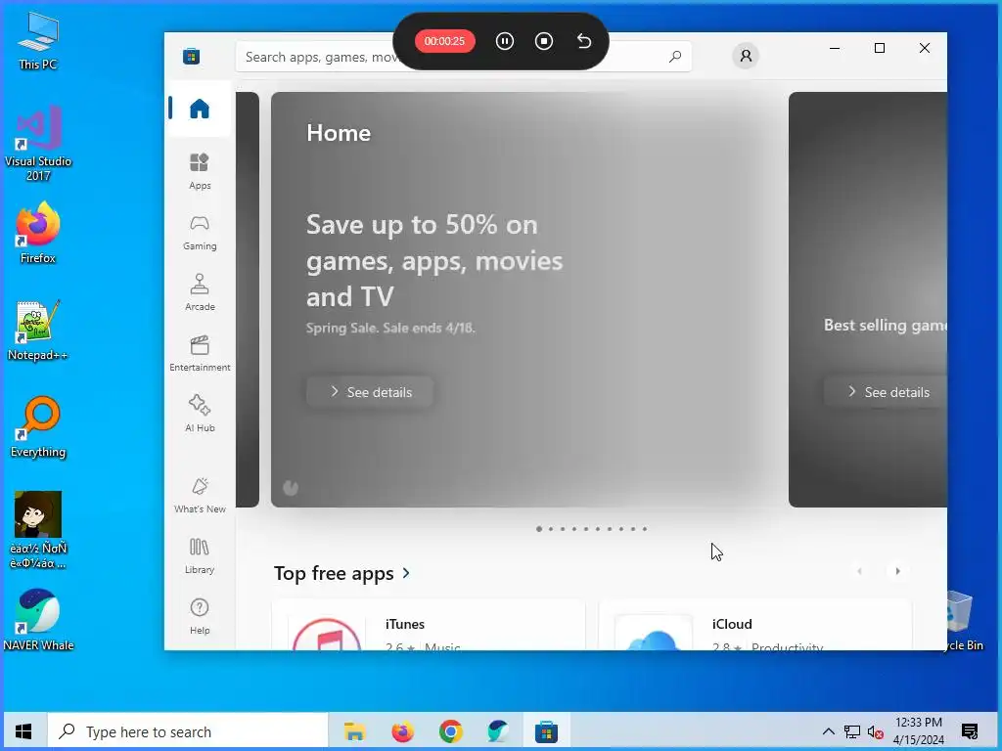Go to the Gaming section
The height and width of the screenshot is (751, 1002).
(x=200, y=233)
